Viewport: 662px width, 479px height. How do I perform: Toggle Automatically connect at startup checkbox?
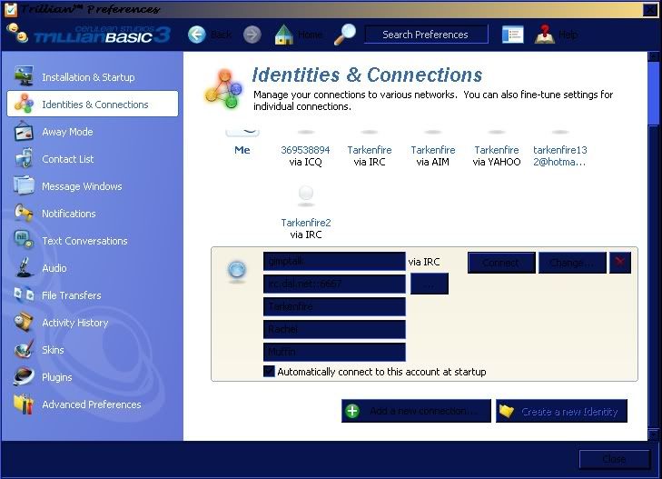269,371
